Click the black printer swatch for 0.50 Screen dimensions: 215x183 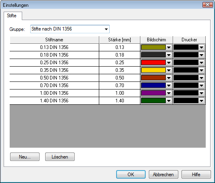tap(186, 78)
